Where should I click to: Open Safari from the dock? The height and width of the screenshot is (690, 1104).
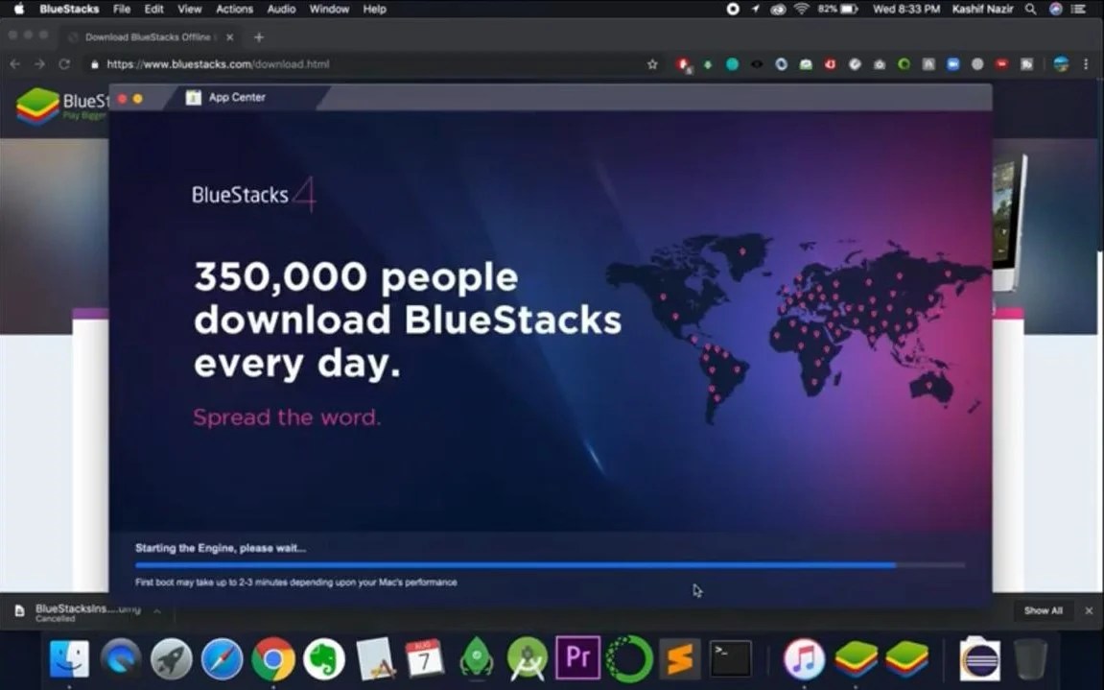[222, 658]
